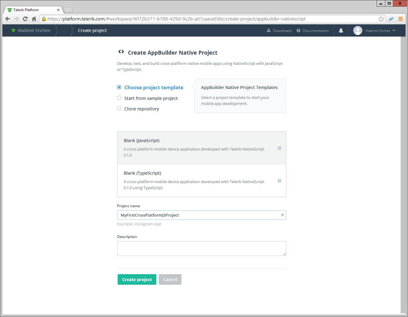The width and height of the screenshot is (408, 317).
Task: Click the Cancel button
Action: [170, 279]
